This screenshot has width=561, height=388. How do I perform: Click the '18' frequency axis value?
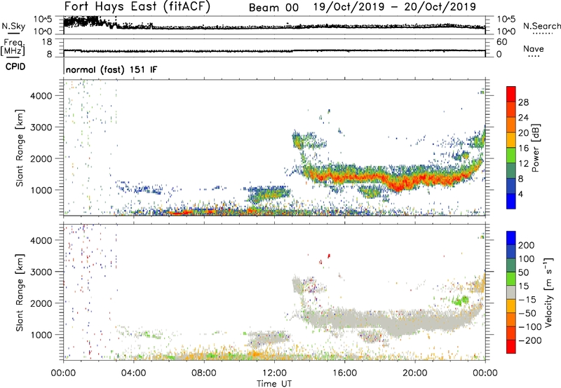coord(47,42)
